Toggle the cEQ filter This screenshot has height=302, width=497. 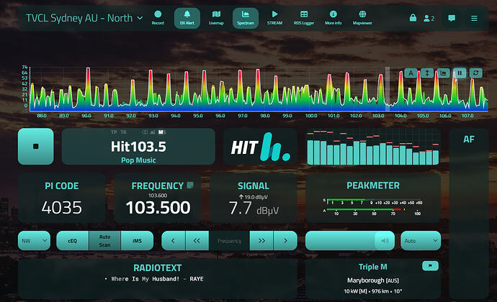tap(73, 241)
